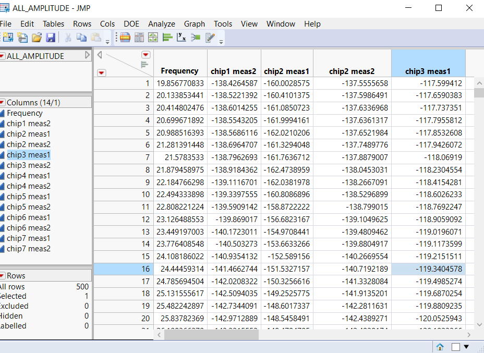Select chip4 meas1 in the Columns list
484x353 pixels.
click(x=28, y=176)
